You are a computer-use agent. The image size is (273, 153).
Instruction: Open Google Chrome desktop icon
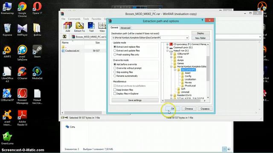point(22,9)
